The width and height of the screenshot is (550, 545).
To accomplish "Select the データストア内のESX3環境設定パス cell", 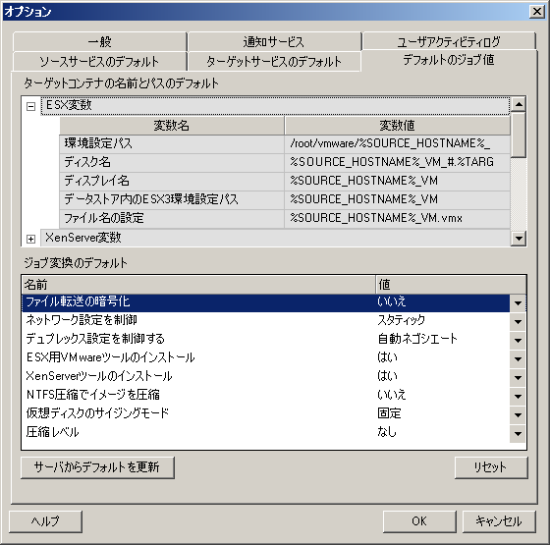I will 172,199.
